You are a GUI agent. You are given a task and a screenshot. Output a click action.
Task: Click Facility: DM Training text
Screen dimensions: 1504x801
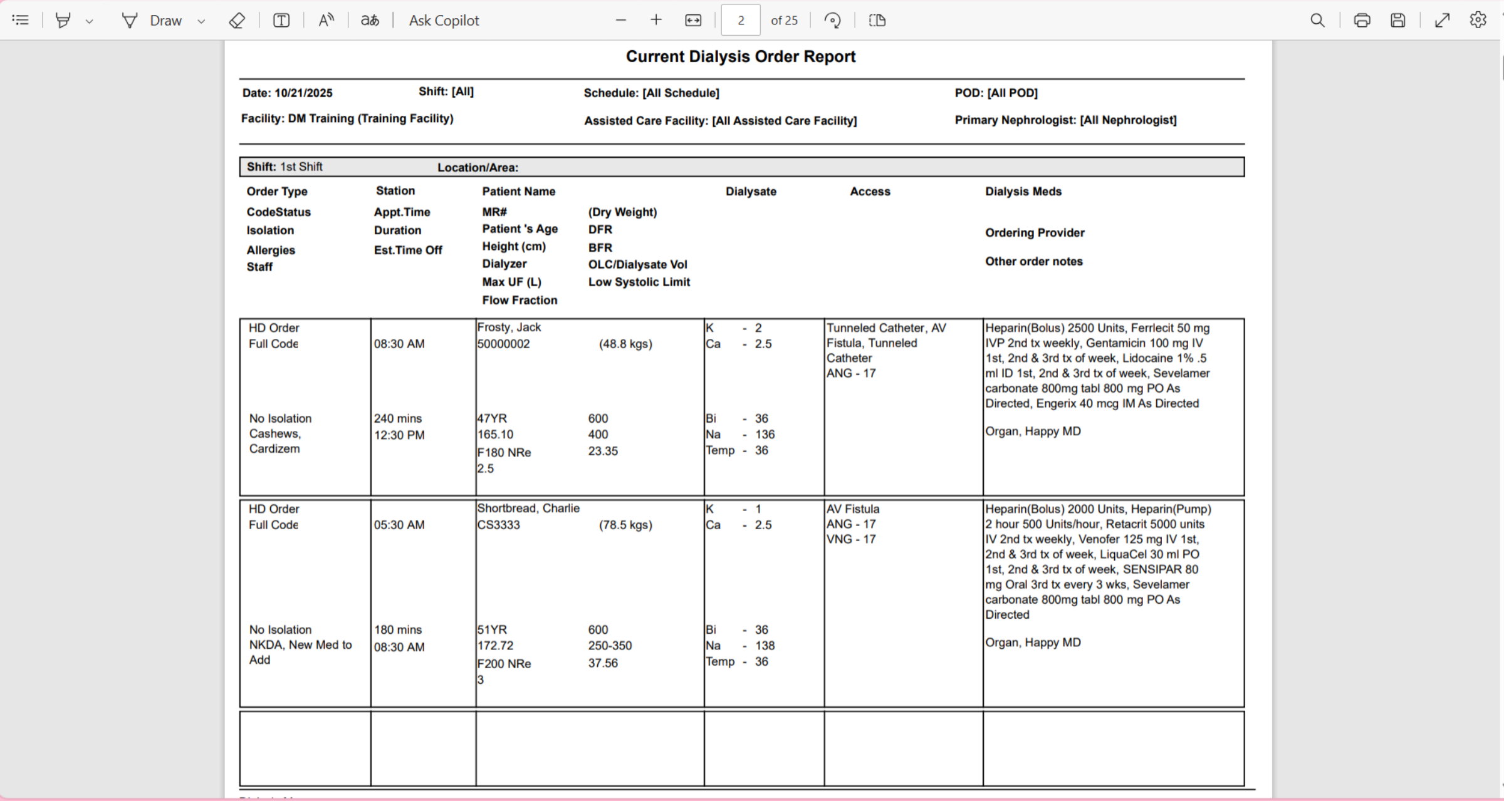point(347,118)
